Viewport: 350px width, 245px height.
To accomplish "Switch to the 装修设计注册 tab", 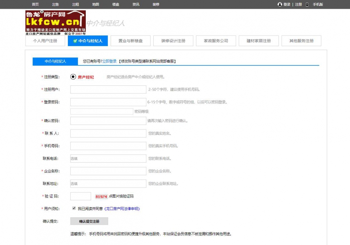I will coord(173,41).
